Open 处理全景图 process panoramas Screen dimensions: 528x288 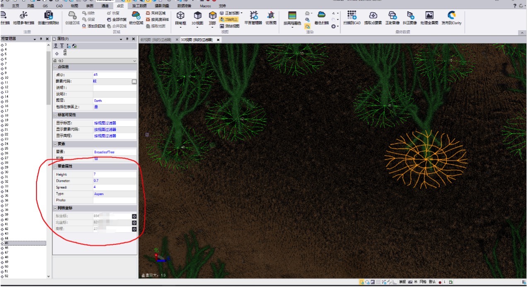pos(429,18)
